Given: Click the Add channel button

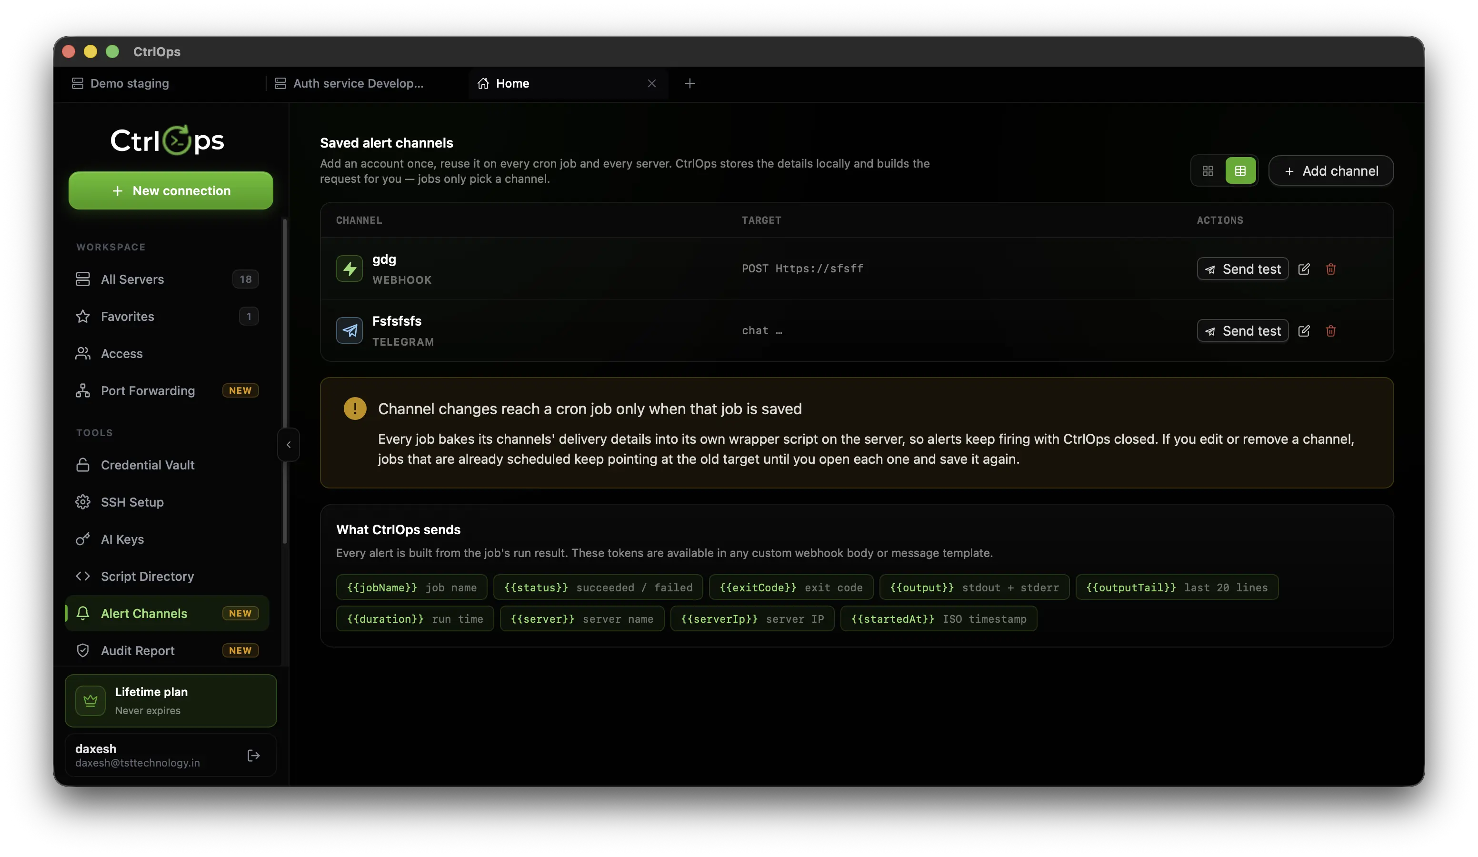Looking at the screenshot, I should point(1331,171).
